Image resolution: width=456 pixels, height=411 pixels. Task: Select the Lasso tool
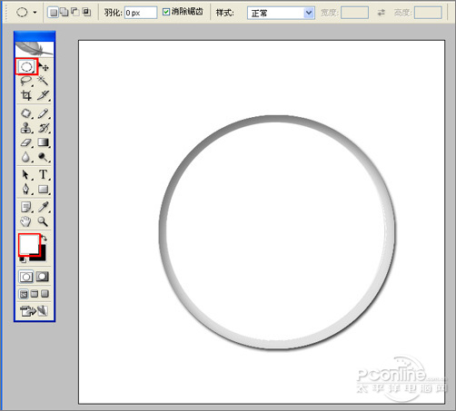(x=26, y=81)
